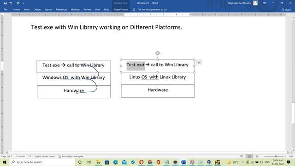
Task: Open VirtualBox icon on taskbar
Action: click(x=209, y=162)
